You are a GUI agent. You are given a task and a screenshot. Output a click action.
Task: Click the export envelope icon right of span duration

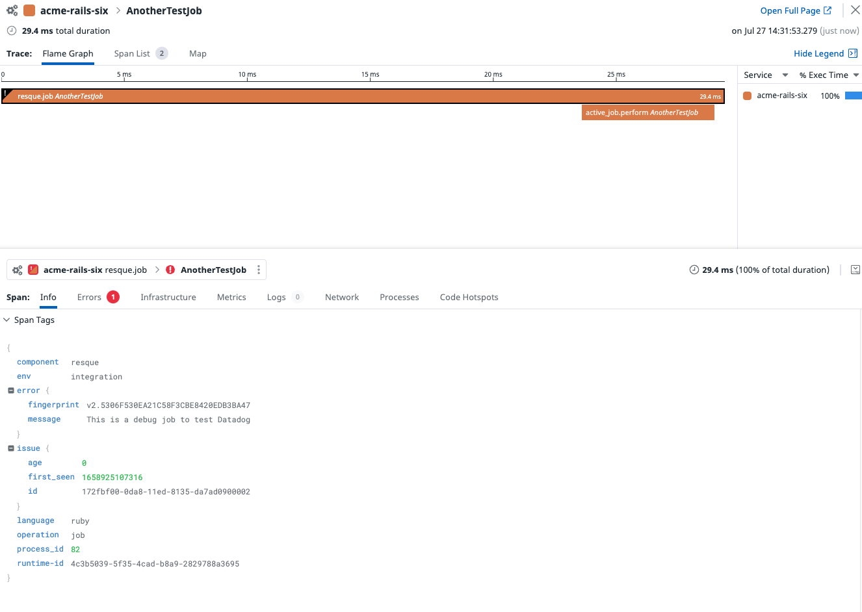tap(855, 269)
